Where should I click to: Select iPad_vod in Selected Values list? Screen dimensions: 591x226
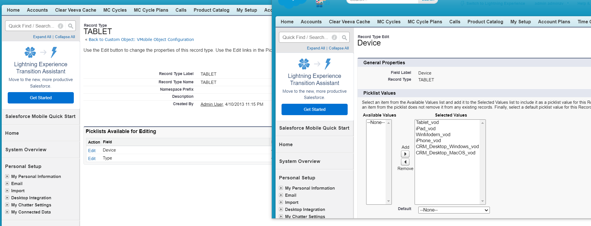[x=425, y=128]
